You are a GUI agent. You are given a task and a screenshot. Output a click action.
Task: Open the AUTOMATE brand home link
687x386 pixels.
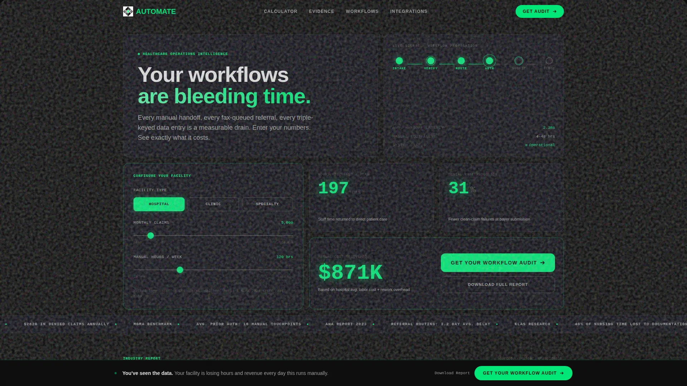click(x=150, y=11)
